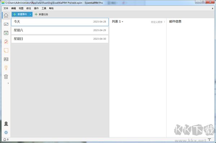Click the 新建任务 button
The image size is (216, 143).
click(x=41, y=14)
